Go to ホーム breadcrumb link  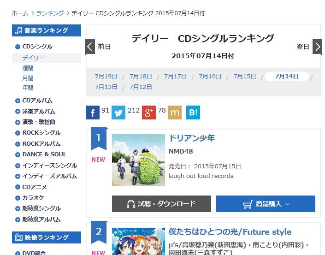coord(20,13)
